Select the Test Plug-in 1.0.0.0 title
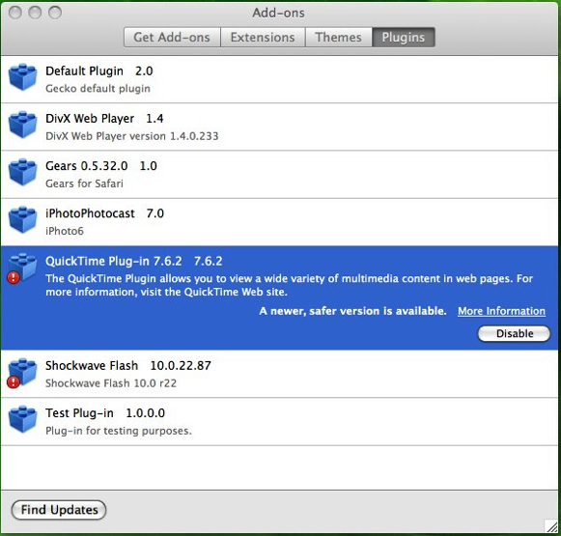The height and width of the screenshot is (536, 561). pos(105,413)
